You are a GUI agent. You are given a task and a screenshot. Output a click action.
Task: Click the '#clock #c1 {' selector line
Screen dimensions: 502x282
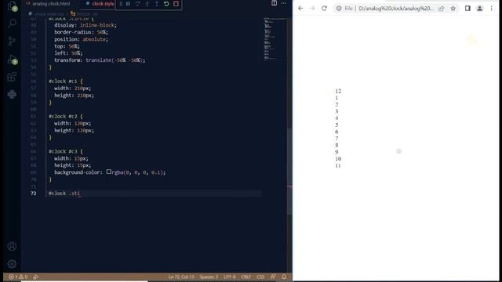[66, 81]
